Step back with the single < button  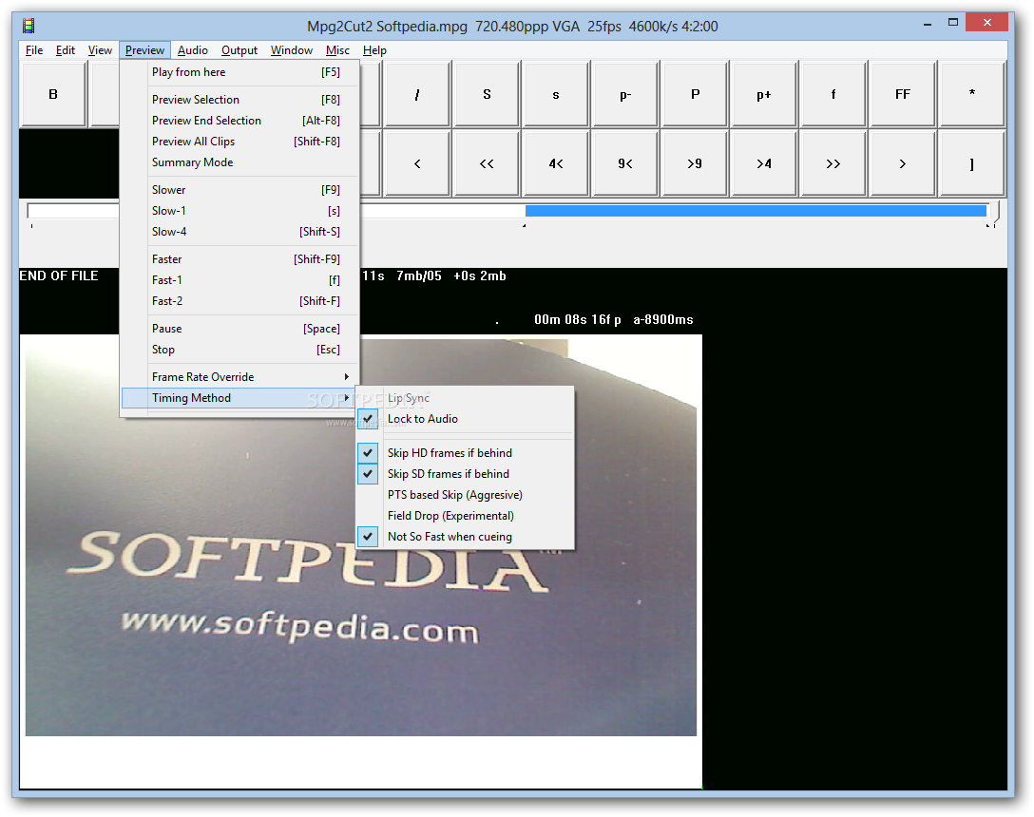click(417, 163)
